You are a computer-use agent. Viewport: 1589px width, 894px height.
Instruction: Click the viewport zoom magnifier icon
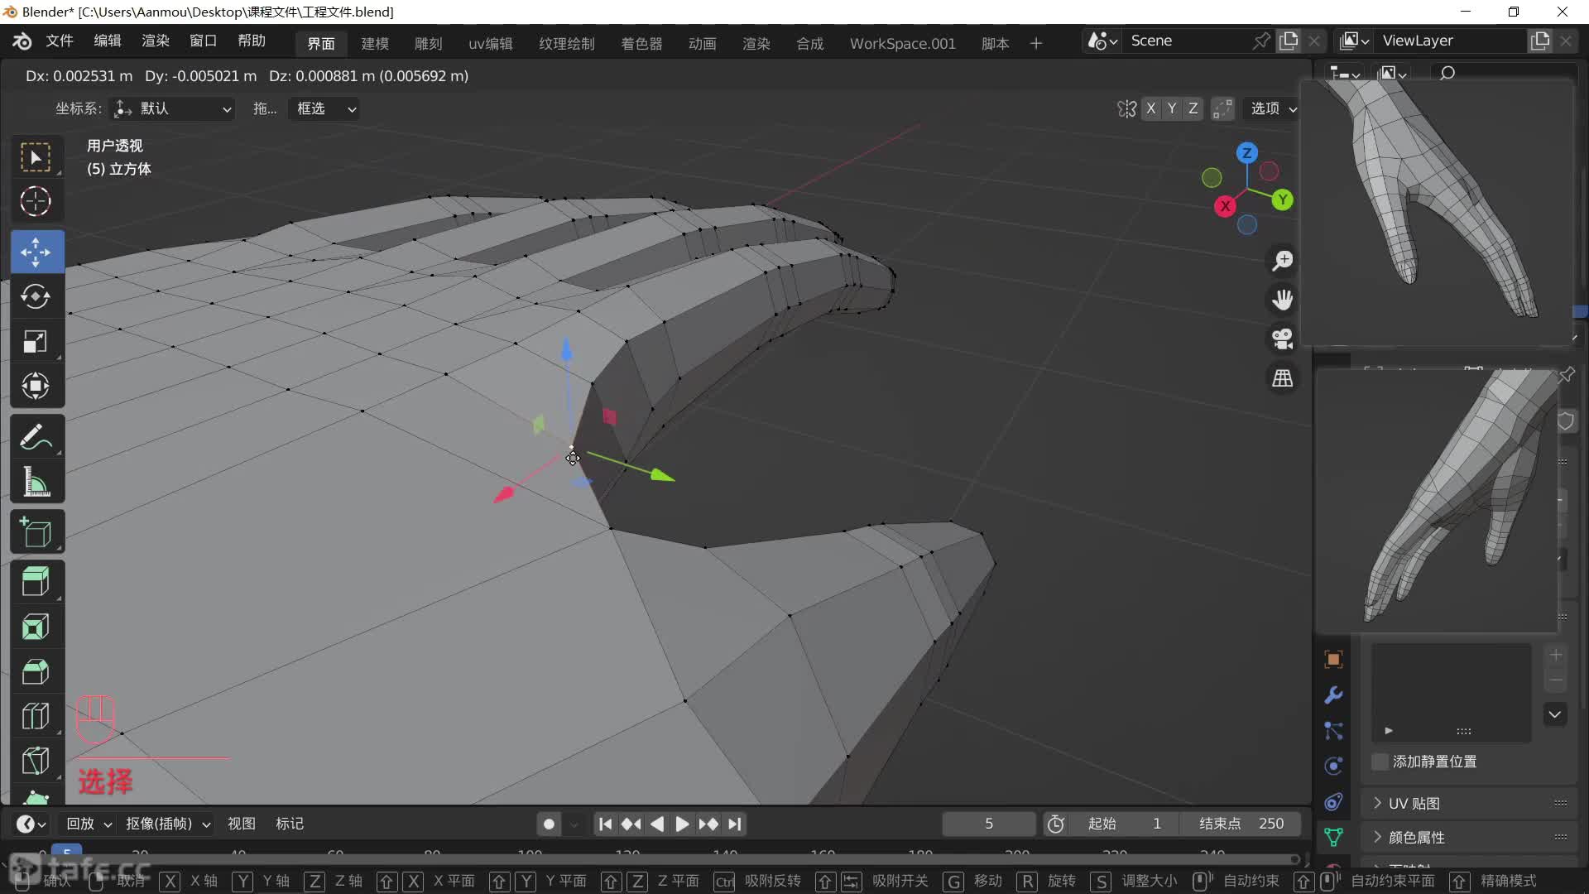click(1283, 261)
